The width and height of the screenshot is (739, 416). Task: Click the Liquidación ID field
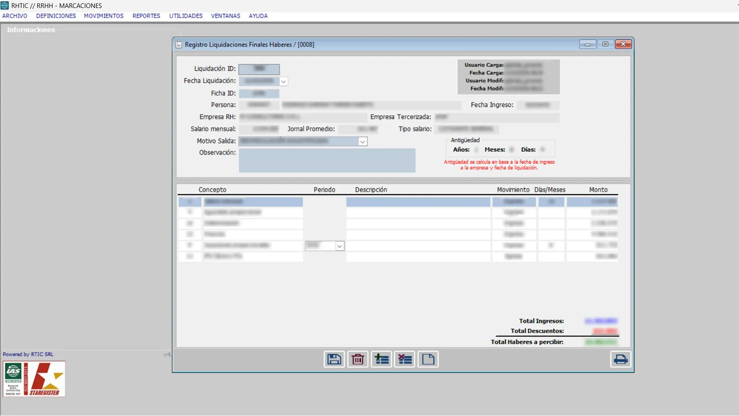pos(259,69)
